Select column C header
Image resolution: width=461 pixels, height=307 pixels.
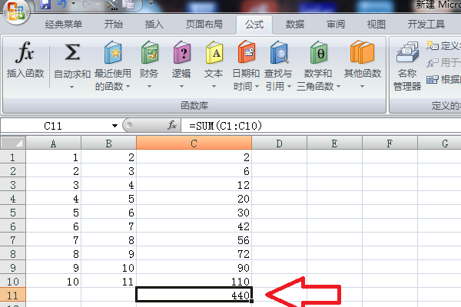pyautogui.click(x=194, y=144)
